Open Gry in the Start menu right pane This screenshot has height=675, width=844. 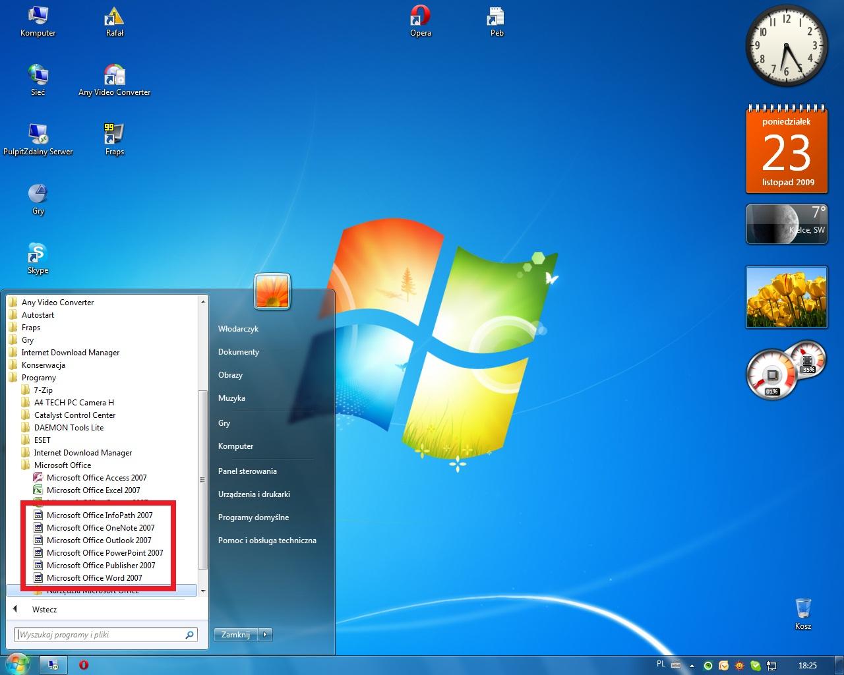pyautogui.click(x=224, y=423)
